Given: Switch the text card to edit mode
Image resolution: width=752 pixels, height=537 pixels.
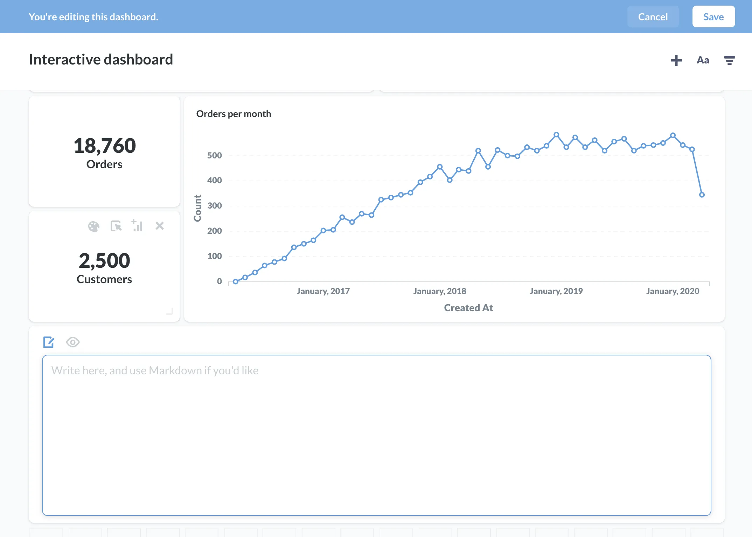Looking at the screenshot, I should pyautogui.click(x=49, y=342).
